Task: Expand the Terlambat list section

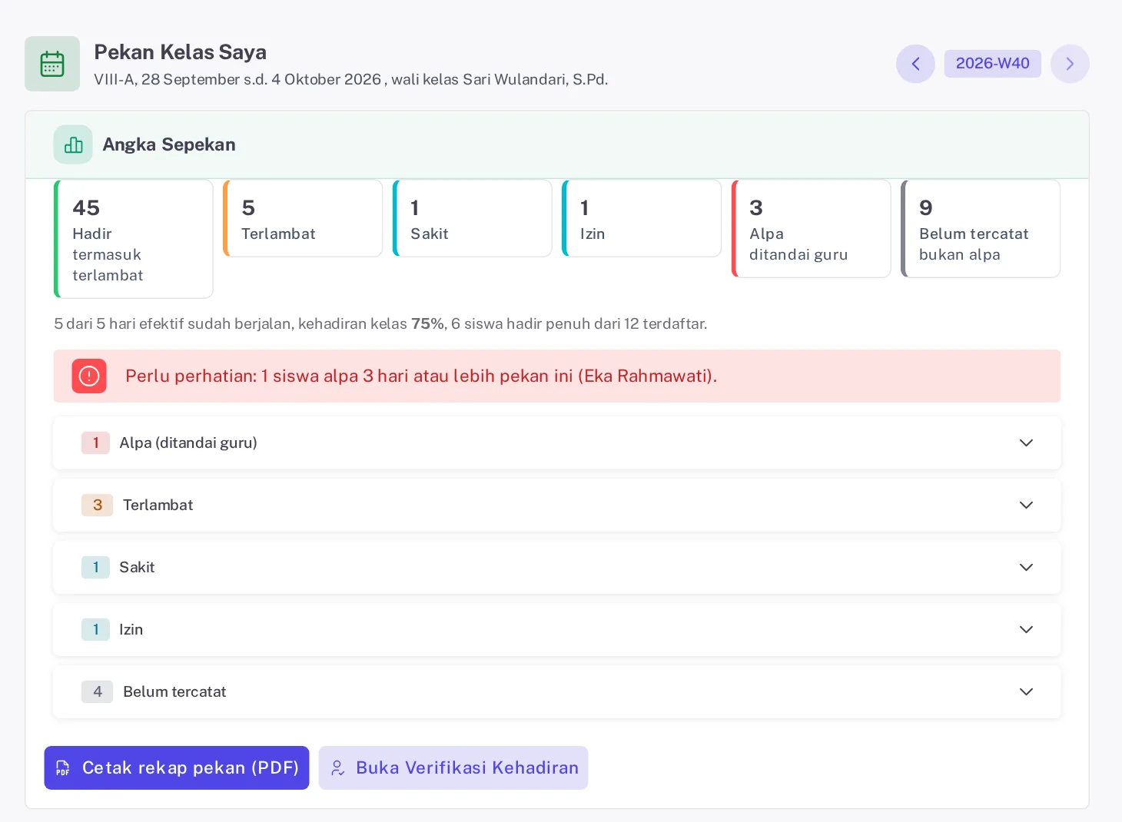Action: [557, 505]
